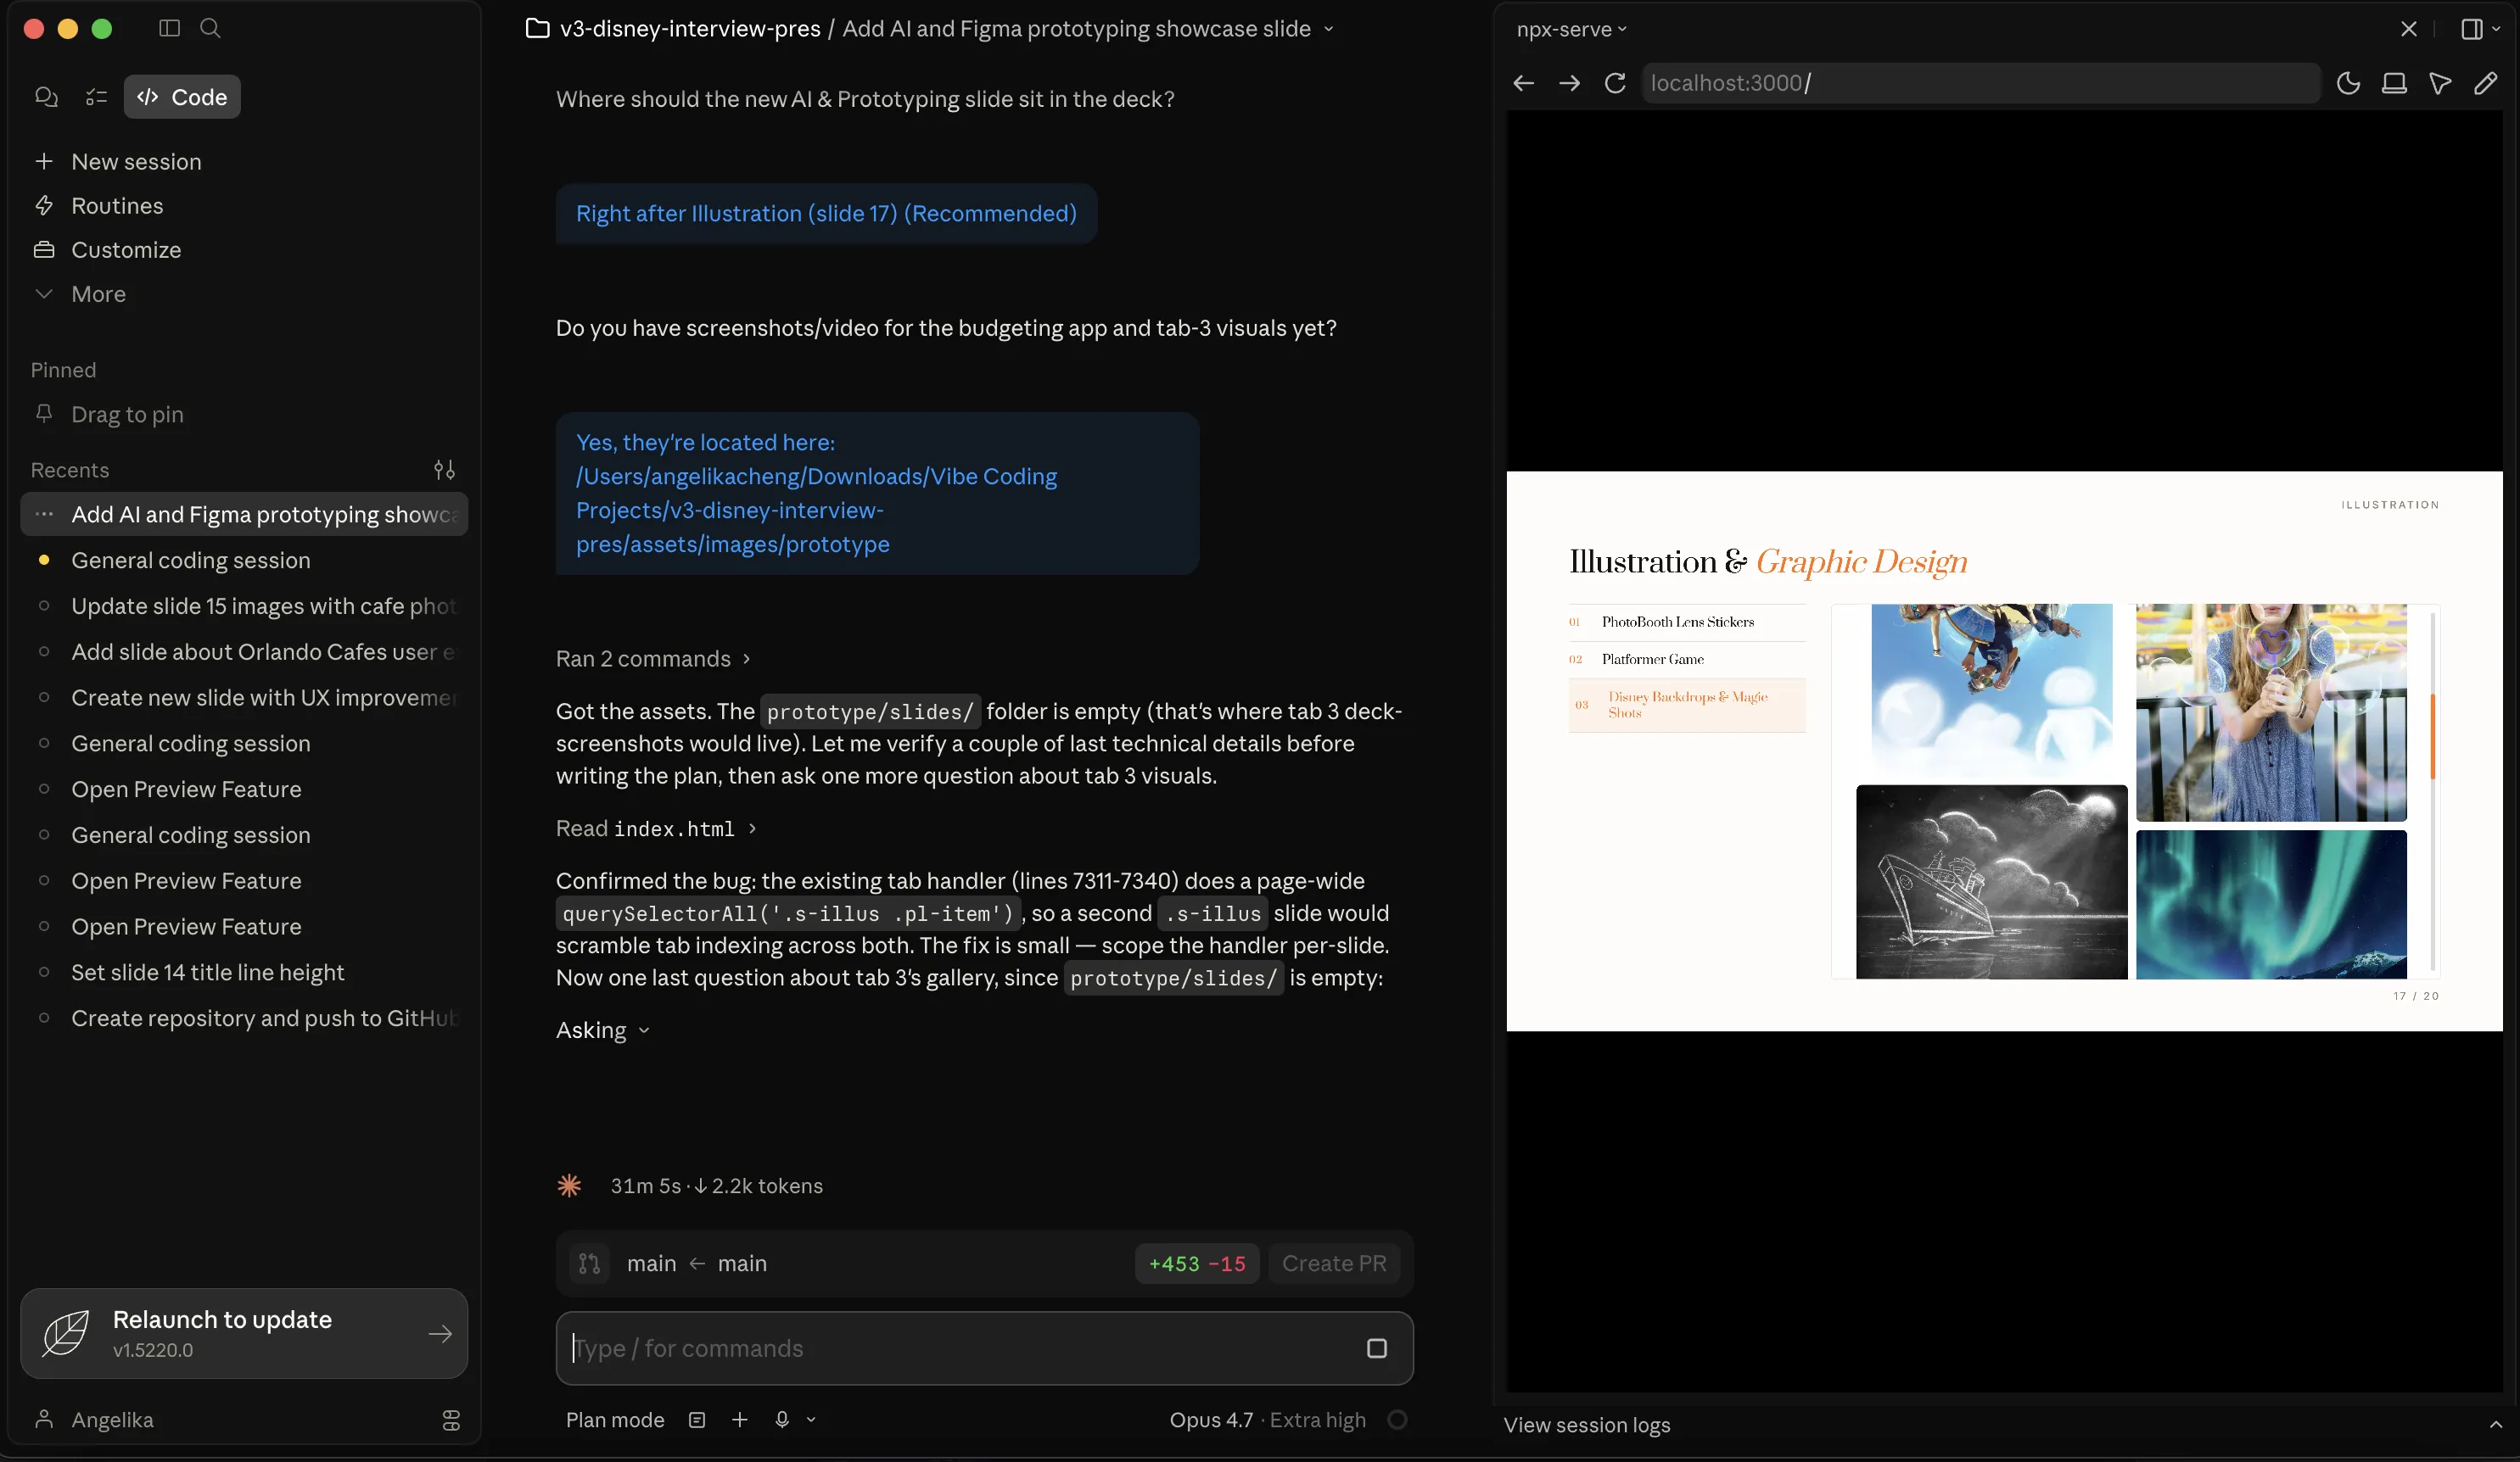Click the microphone voice input icon
The width and height of the screenshot is (2520, 1462).
tap(782, 1419)
